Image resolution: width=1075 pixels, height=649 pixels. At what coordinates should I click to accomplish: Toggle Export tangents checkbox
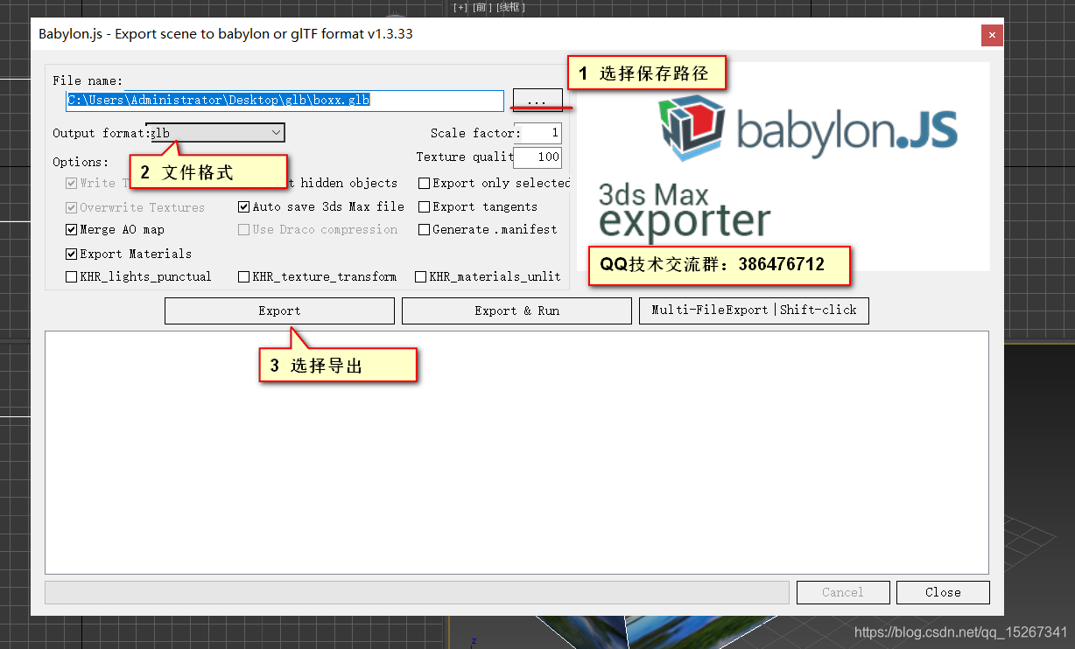coord(424,207)
